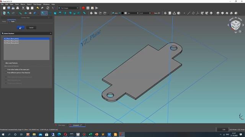The width and height of the screenshot is (245, 137).
Task: Enable 'From different parts or free features'
Action: (x=6, y=73)
